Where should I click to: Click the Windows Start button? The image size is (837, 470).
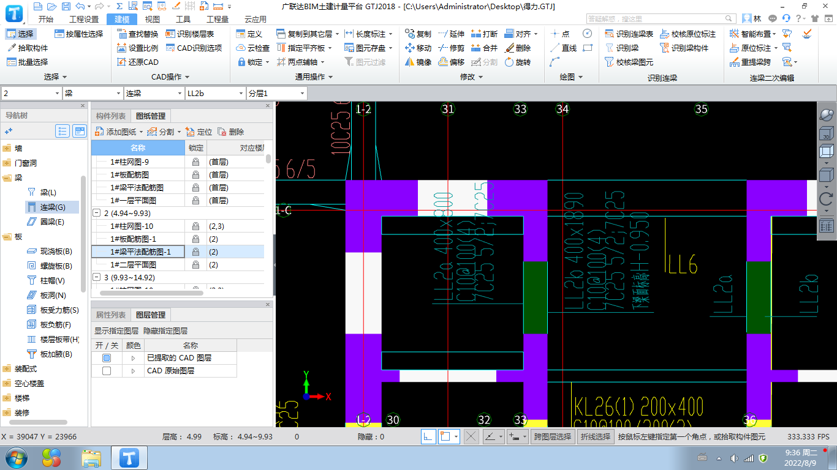point(15,457)
